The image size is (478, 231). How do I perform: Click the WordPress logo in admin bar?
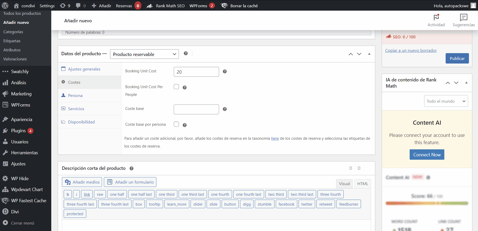pyautogui.click(x=5, y=5)
